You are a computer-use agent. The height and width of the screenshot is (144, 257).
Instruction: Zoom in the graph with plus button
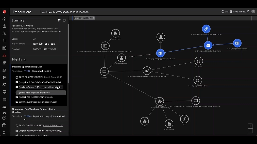pyautogui.click(x=250, y=126)
